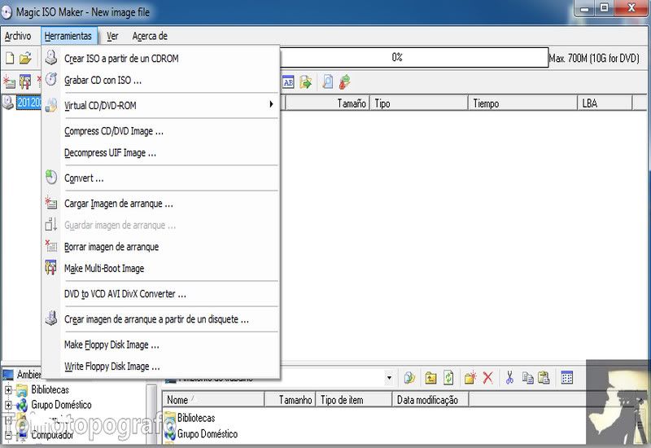Click the icon beside 'Virtual CD/DVD-ROM' entry

51,105
